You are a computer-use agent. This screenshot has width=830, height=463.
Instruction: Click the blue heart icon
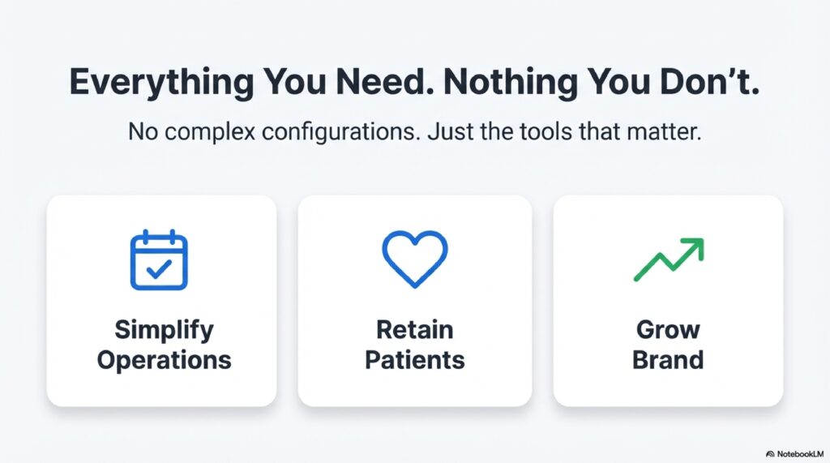tap(414, 258)
